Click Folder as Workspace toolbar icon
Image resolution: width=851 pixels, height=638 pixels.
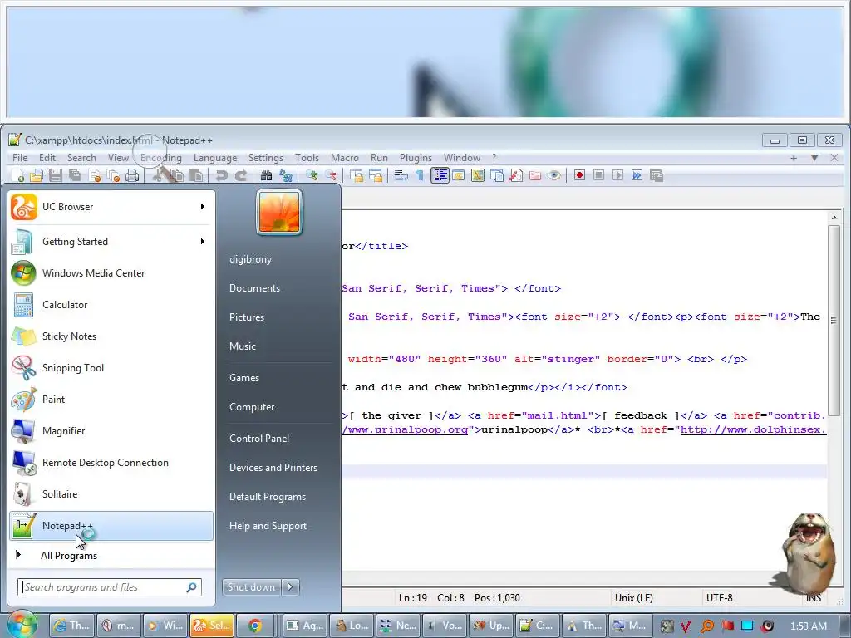click(535, 175)
